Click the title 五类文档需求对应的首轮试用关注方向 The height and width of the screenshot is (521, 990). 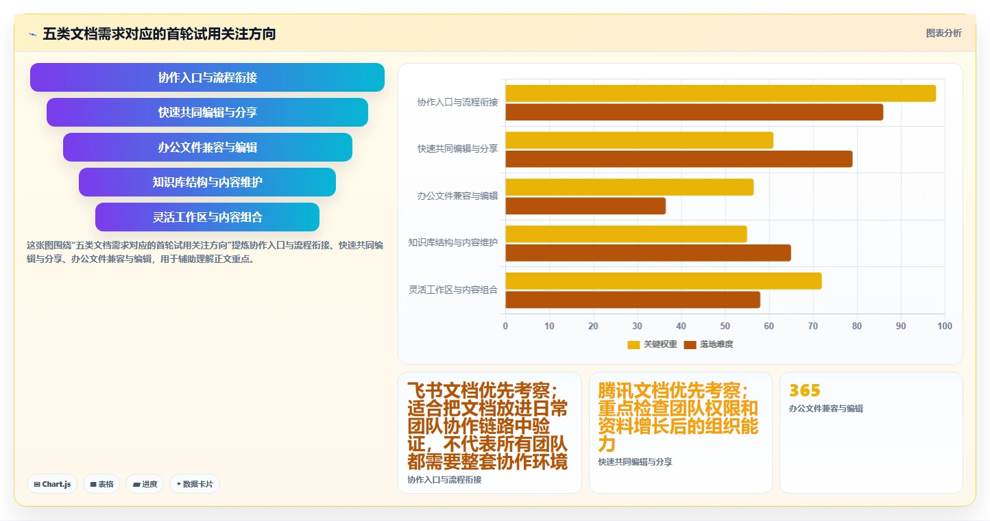tap(159, 34)
